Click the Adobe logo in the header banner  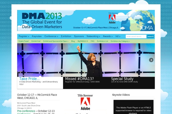coord(112,19)
